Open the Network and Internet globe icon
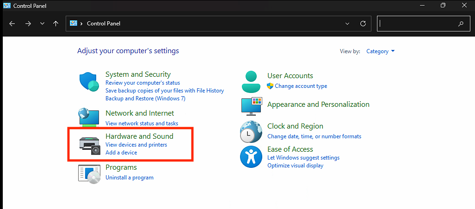The width and height of the screenshot is (475, 209). 88,117
